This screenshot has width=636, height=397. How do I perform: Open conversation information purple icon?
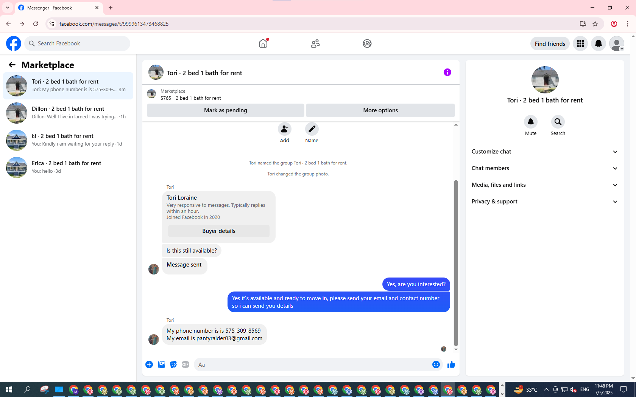click(447, 72)
